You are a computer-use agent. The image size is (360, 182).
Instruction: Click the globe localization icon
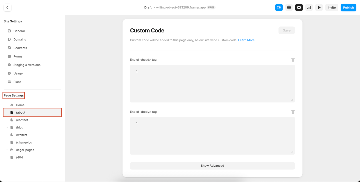pos(289,7)
